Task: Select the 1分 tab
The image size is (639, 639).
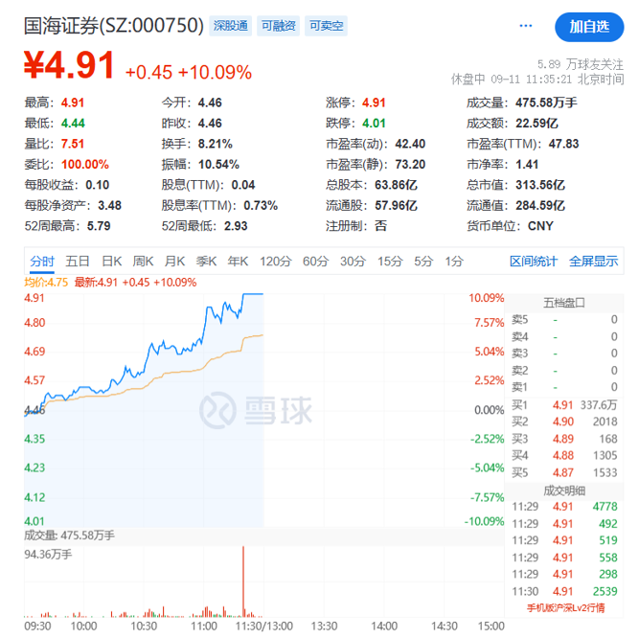Action: pyautogui.click(x=454, y=262)
